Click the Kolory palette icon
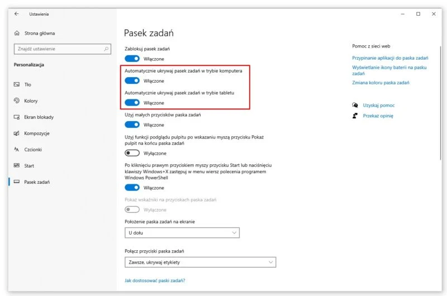Image resolution: width=447 pixels, height=296 pixels. tap(16, 101)
